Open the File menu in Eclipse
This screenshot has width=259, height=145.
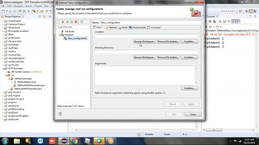3,6
